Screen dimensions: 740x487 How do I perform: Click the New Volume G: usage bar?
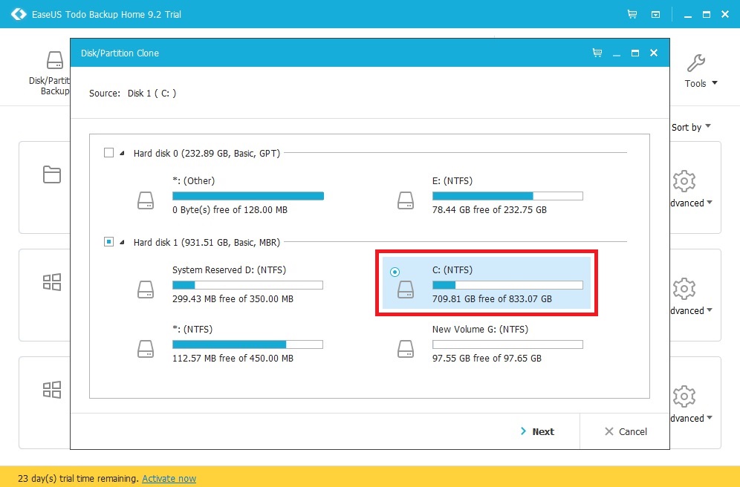(x=507, y=344)
